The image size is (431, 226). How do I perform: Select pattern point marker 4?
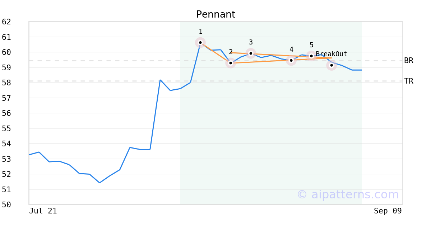click(291, 60)
